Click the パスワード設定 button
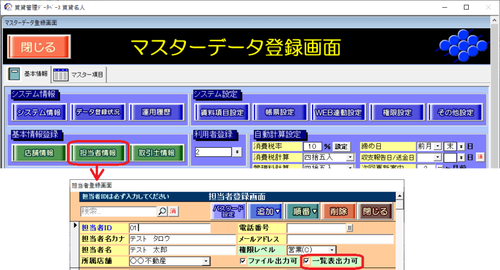The height and width of the screenshot is (270, 500). click(x=227, y=212)
